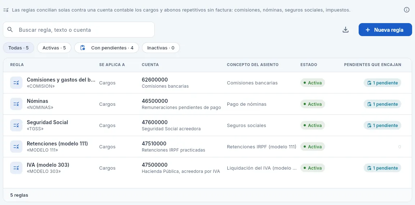Click account number 46500000
415x205 pixels.
[155, 101]
